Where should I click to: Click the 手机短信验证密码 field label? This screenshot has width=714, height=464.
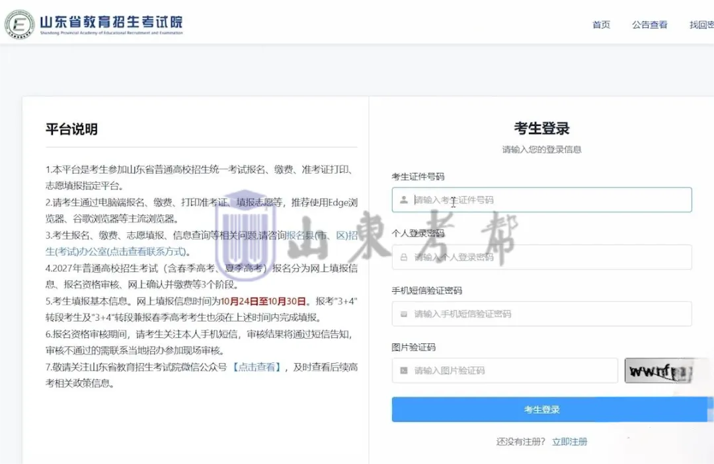point(426,290)
